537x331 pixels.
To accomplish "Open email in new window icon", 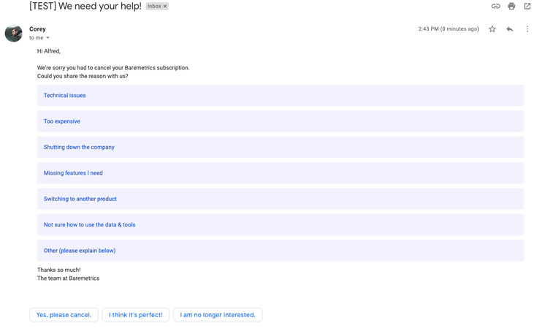I will click(527, 7).
